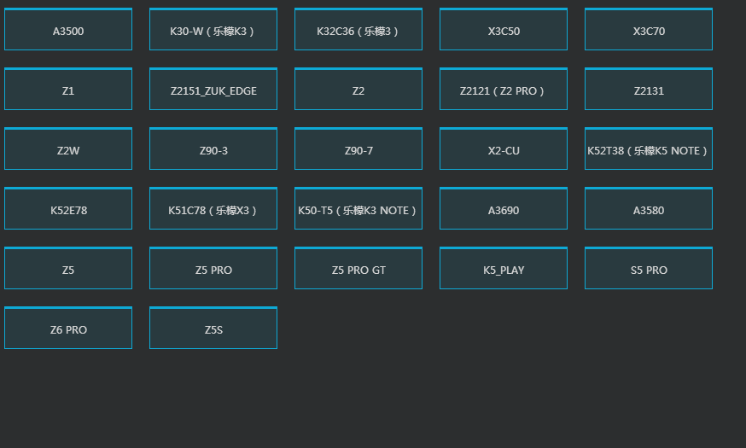
Task: Click the K5_PLAY model button
Action: (504, 268)
